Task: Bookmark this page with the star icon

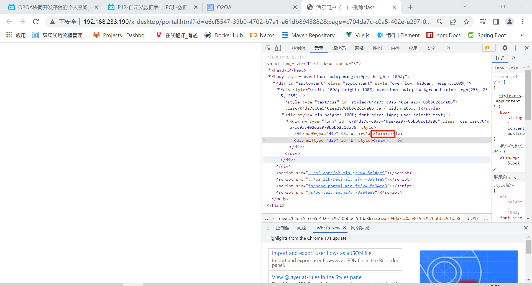Action: (x=466, y=22)
